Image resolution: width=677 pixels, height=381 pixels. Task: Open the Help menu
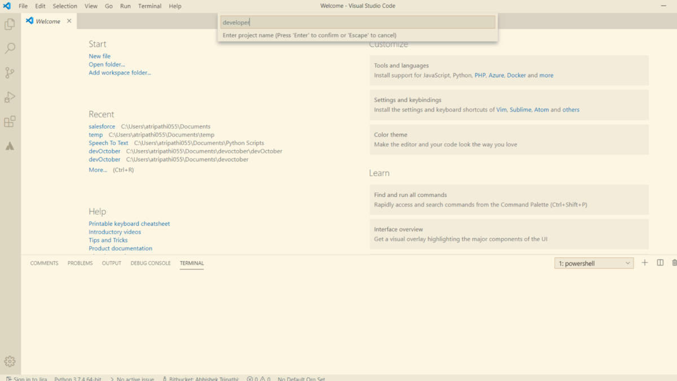pos(175,6)
